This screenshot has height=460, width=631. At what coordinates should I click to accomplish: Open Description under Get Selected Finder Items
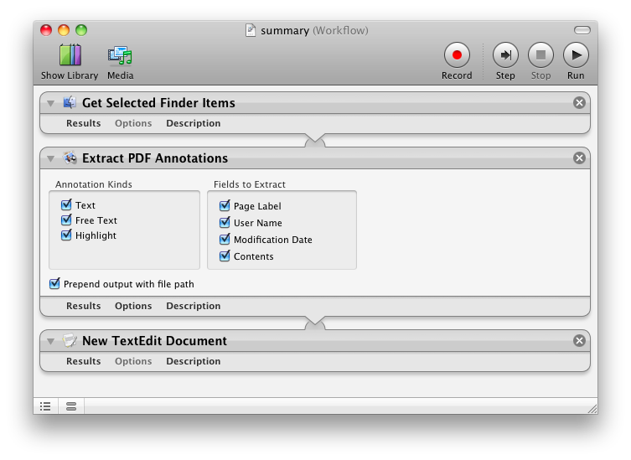click(194, 123)
